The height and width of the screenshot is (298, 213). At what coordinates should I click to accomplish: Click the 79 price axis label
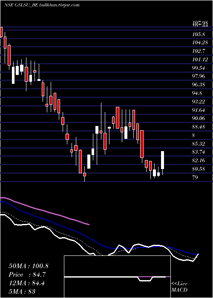tap(195, 177)
